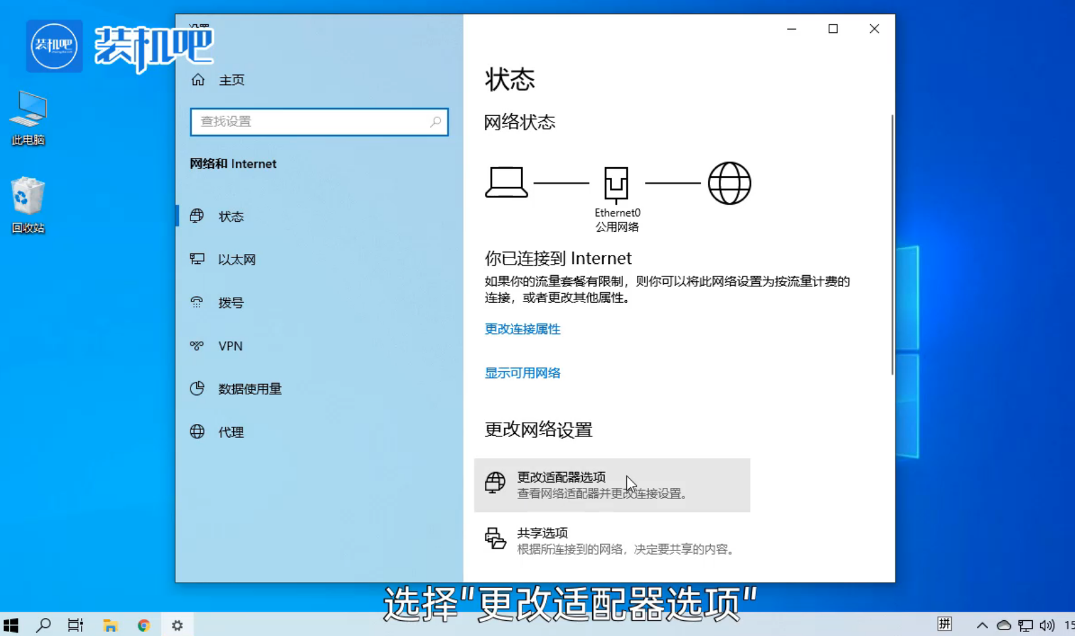Viewport: 1075px width, 636px height.
Task: Click the 拨号 (Dial-up) icon
Action: (197, 302)
